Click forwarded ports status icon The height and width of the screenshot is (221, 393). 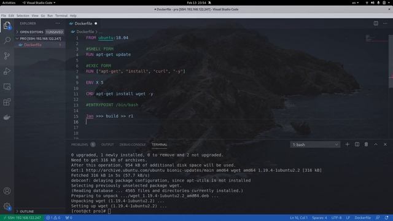[69, 218]
